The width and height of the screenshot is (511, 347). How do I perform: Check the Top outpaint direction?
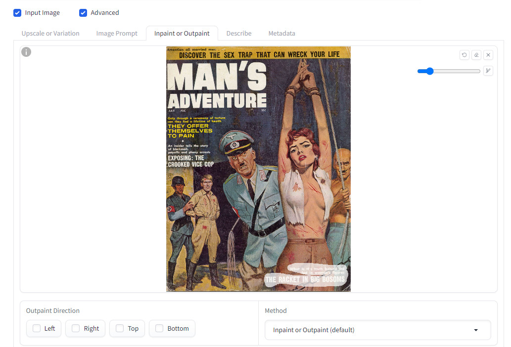120,328
